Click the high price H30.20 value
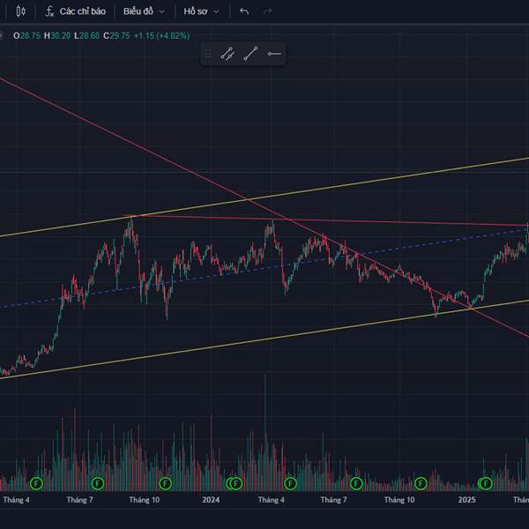This screenshot has height=529, width=529. pos(57,36)
